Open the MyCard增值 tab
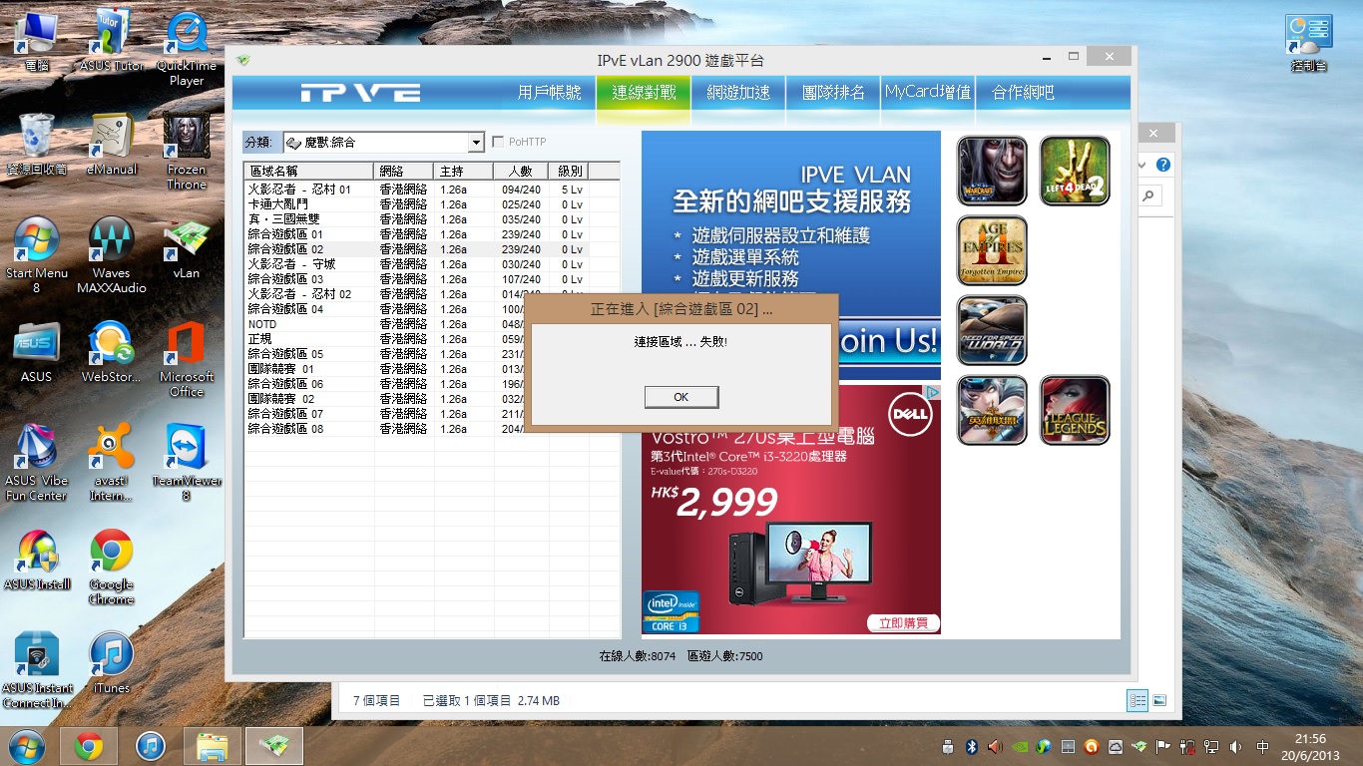Viewport: 1363px width, 766px height. (928, 93)
